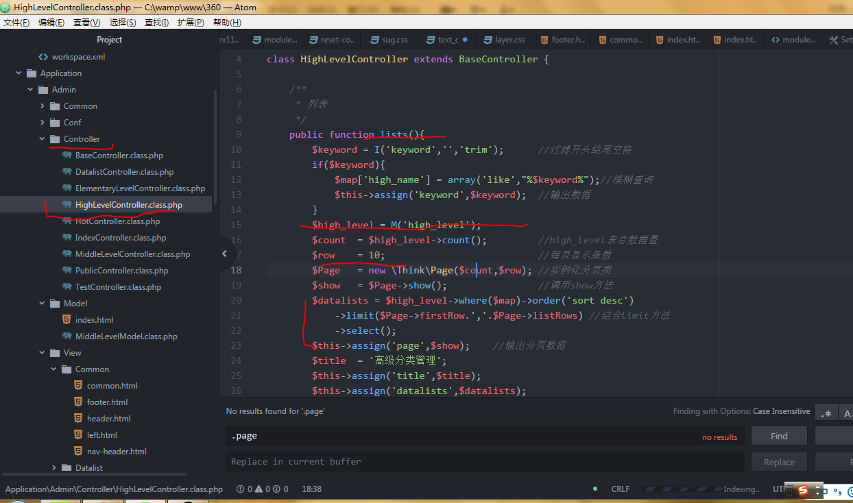Open left.html HTML file
Screen dimensions: 853x503
101,435
